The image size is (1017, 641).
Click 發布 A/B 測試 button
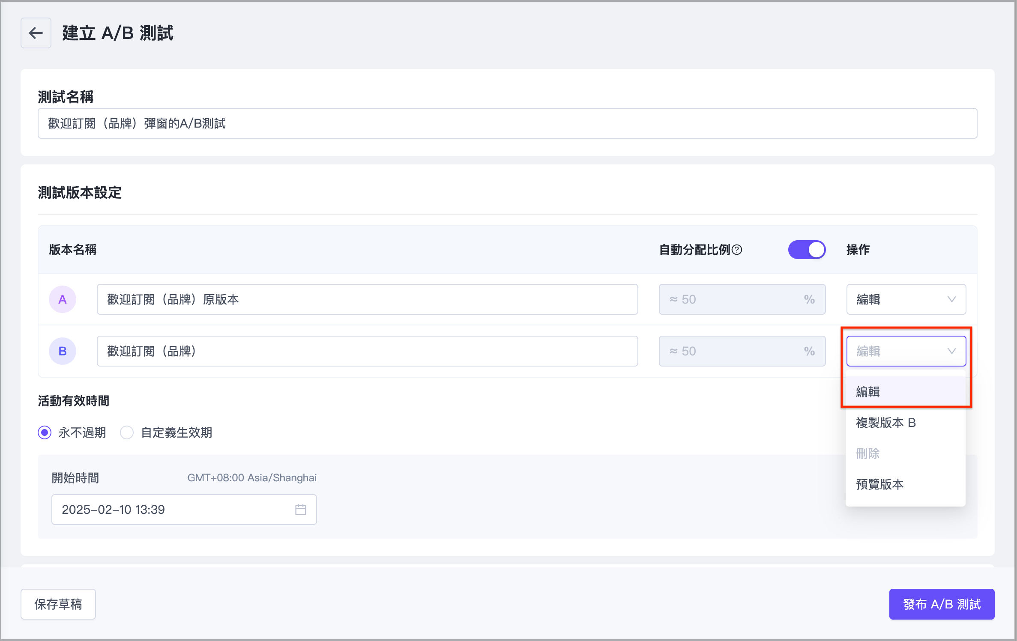pos(942,604)
